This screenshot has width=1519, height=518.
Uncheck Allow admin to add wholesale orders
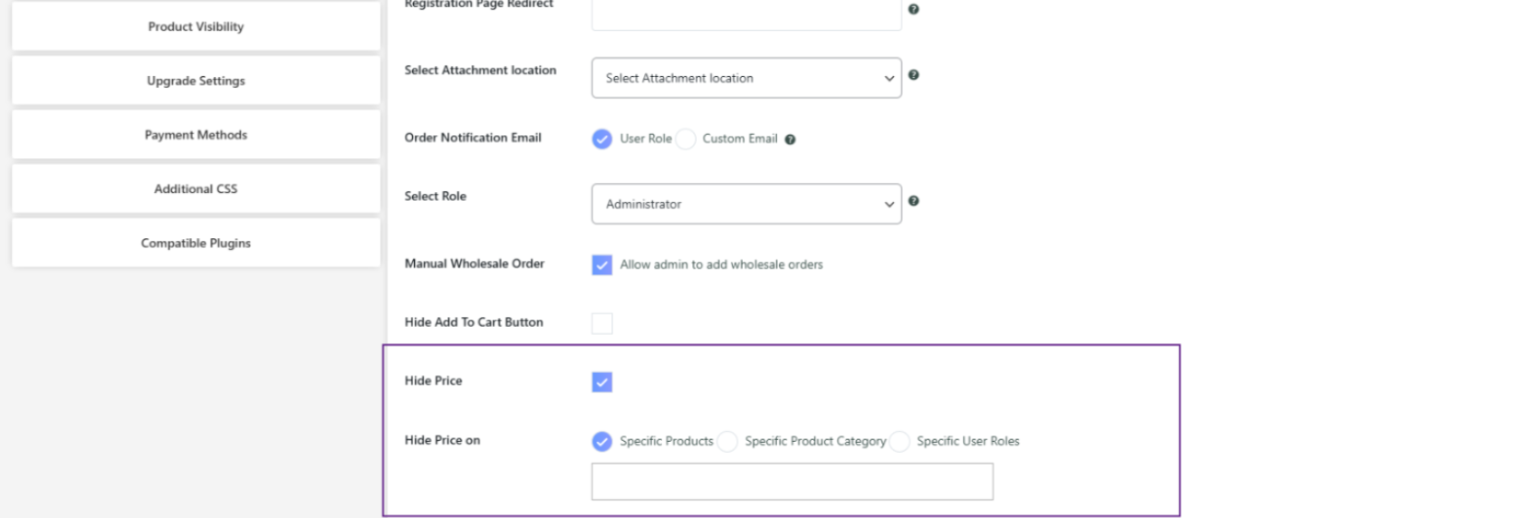point(602,264)
